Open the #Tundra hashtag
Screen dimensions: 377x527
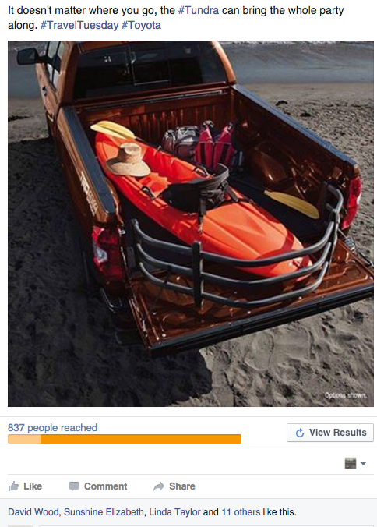(199, 10)
